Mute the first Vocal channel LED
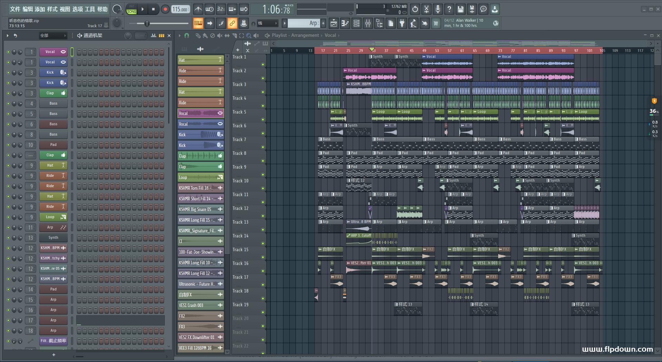Image resolution: width=662 pixels, height=362 pixels. pos(8,52)
